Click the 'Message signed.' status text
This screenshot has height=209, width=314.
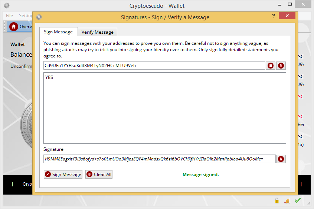click(201, 175)
